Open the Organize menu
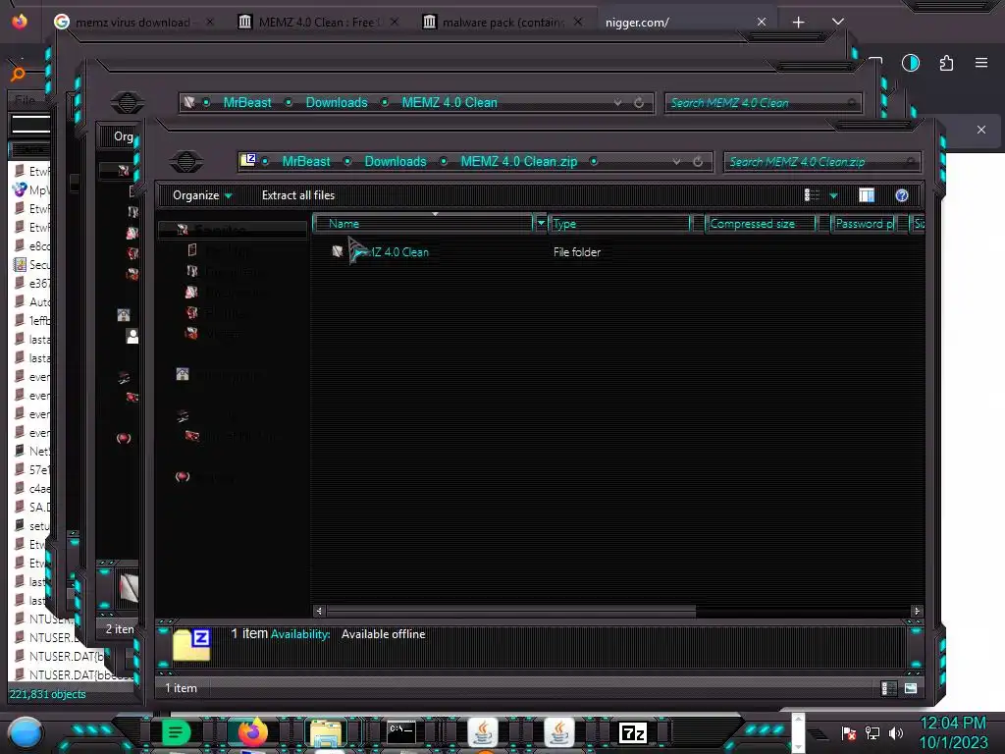 click(202, 195)
